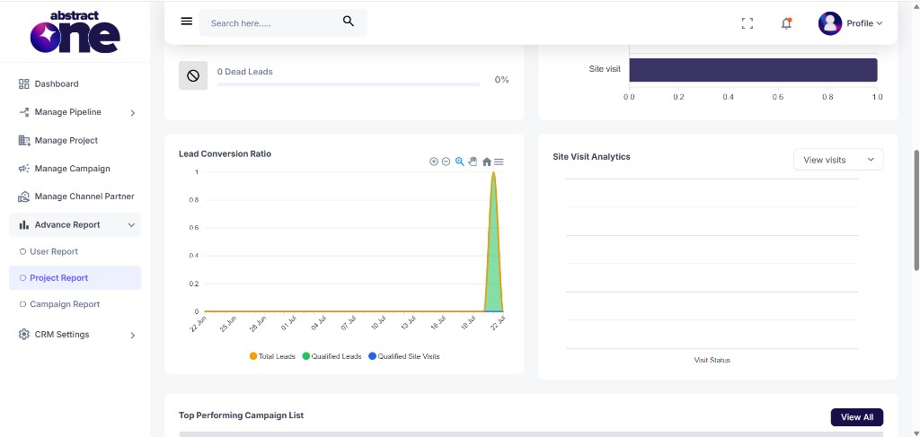This screenshot has width=920, height=437.
Task: Click the Site visit chart bar
Action: tap(754, 70)
